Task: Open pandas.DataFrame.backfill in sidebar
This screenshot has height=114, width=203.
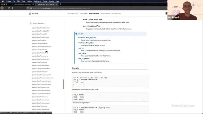Action: pos(40,31)
